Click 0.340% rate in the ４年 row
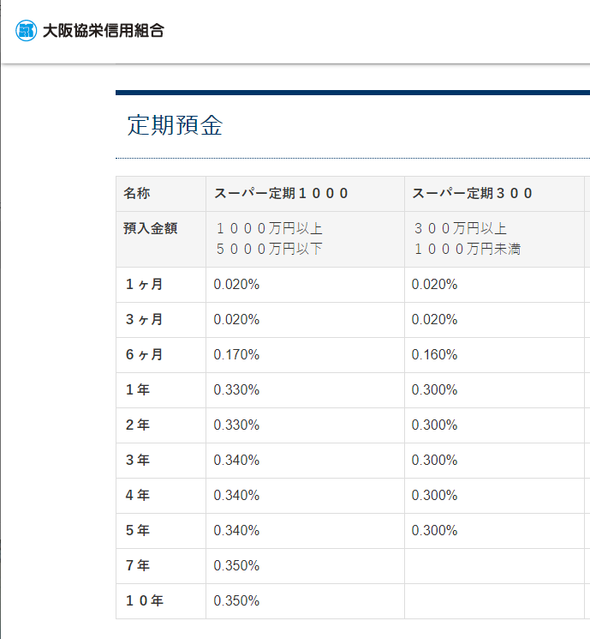Image resolution: width=590 pixels, height=639 pixels. coord(236,495)
